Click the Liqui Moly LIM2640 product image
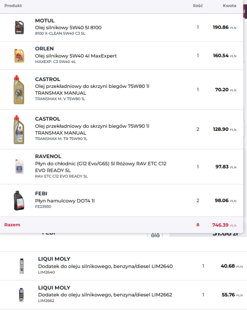The height and width of the screenshot is (313, 247). coord(21,266)
